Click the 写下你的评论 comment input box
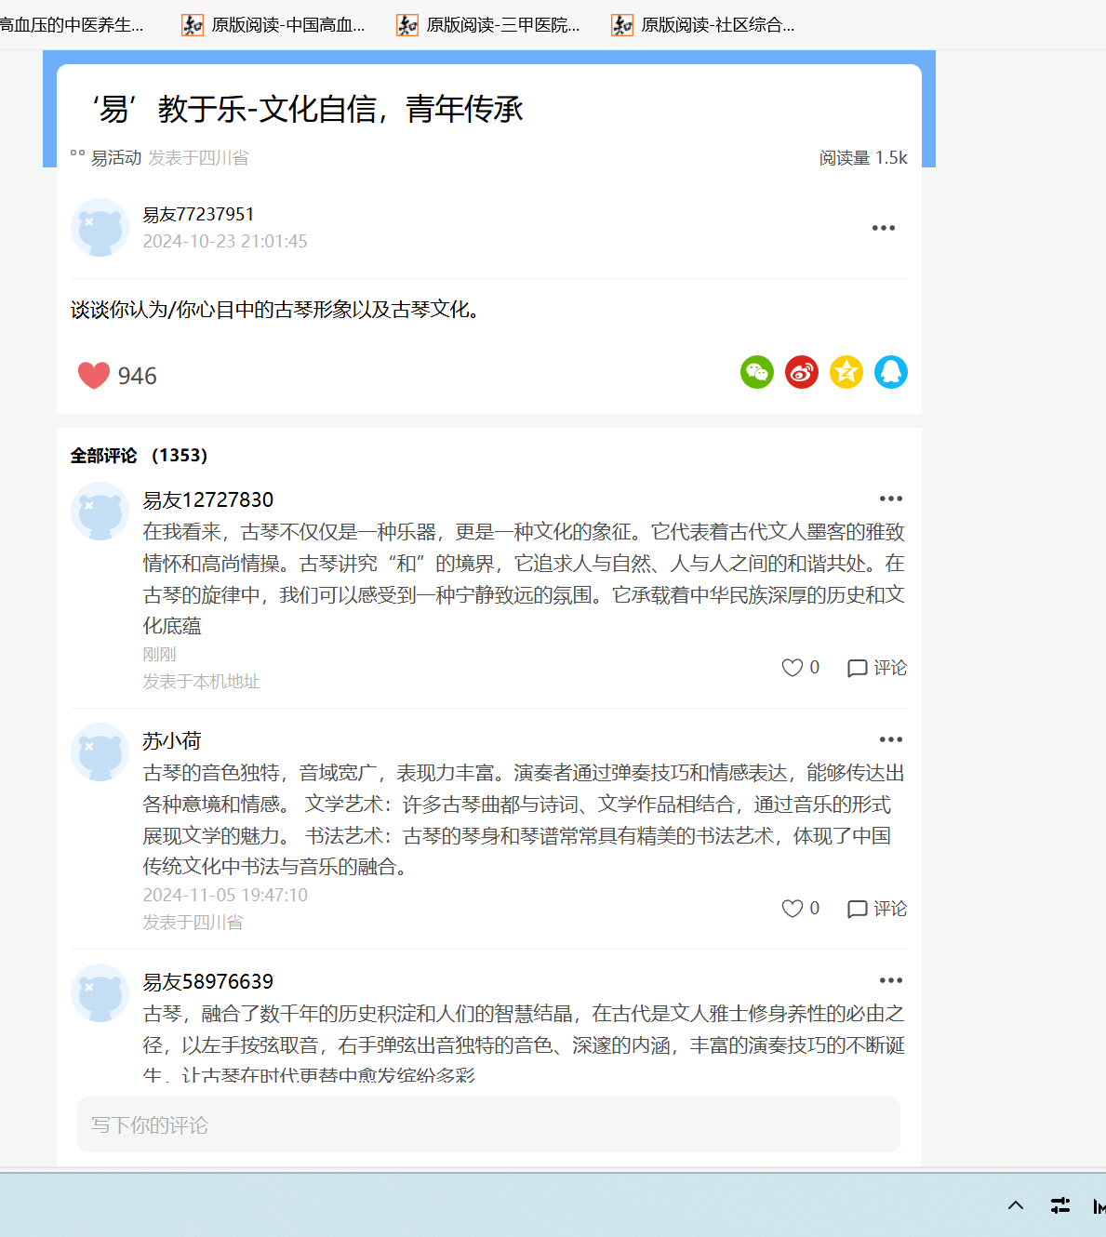Viewport: 1106px width, 1237px height. 488,1124
